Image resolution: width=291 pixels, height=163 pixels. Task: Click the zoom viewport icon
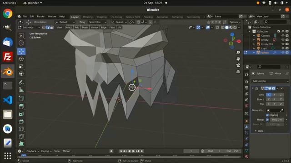[238, 53]
